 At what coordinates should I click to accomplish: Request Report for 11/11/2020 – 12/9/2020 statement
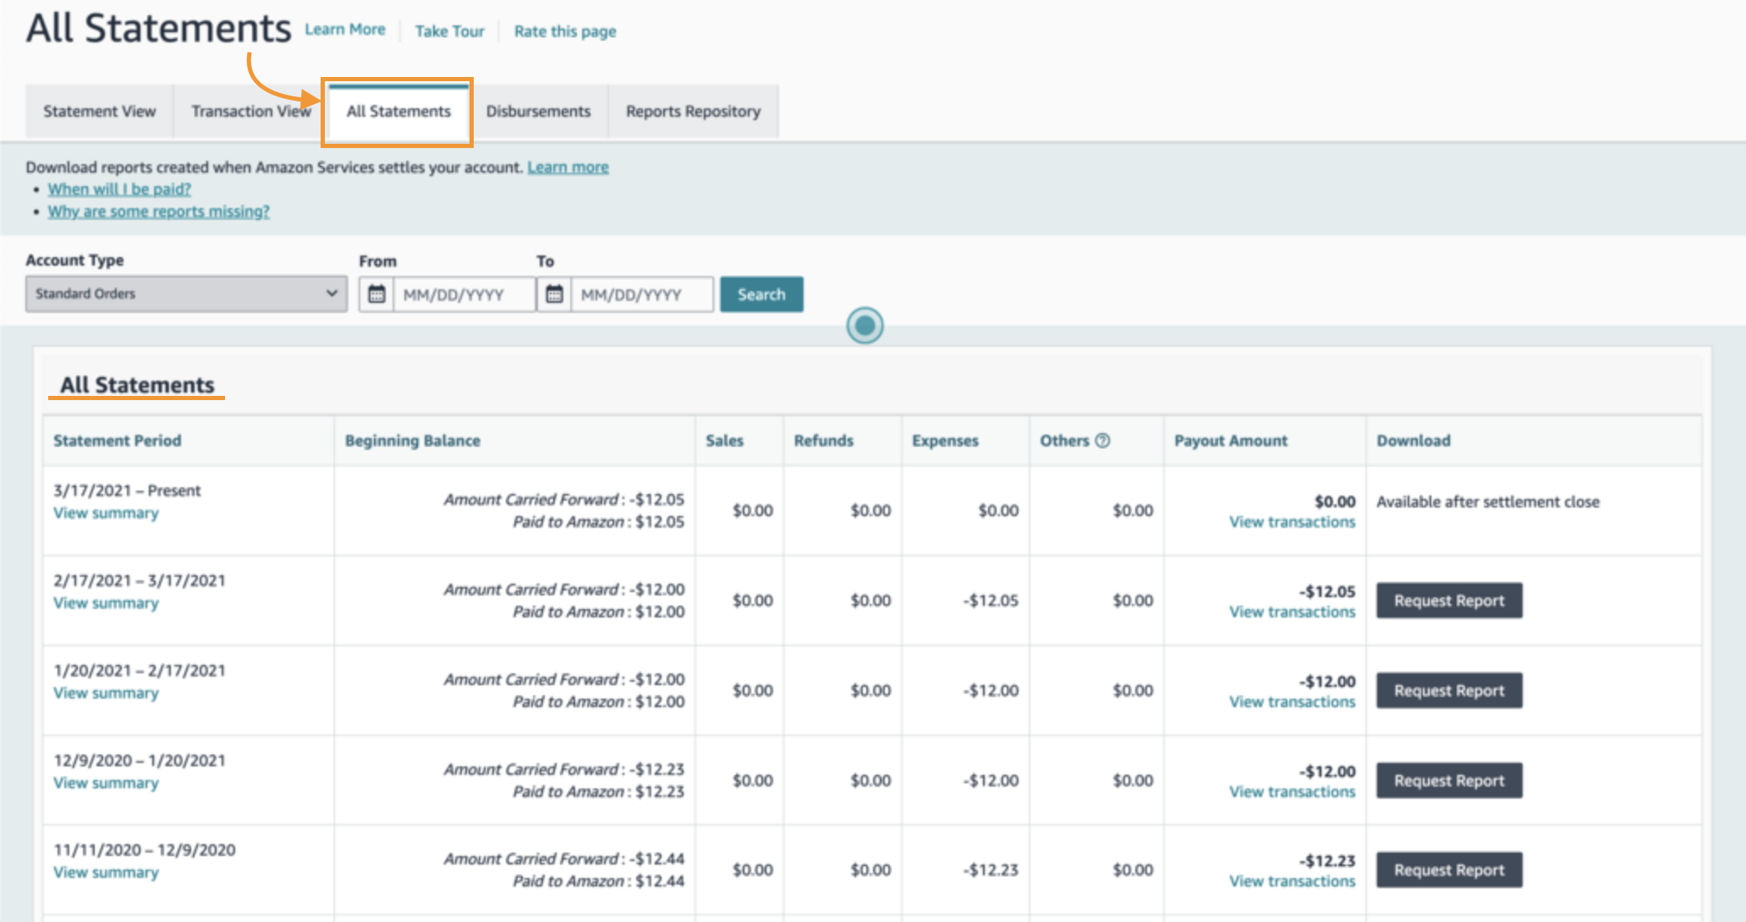(x=1448, y=870)
